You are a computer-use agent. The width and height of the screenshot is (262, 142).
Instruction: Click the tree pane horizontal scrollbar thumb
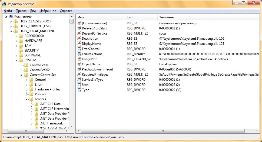coord(26,131)
